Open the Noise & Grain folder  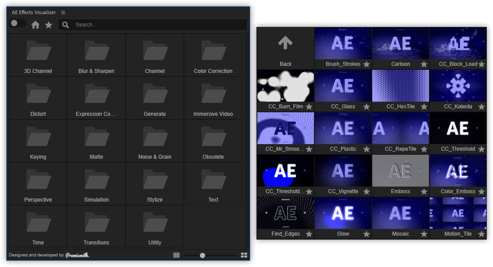(x=155, y=141)
